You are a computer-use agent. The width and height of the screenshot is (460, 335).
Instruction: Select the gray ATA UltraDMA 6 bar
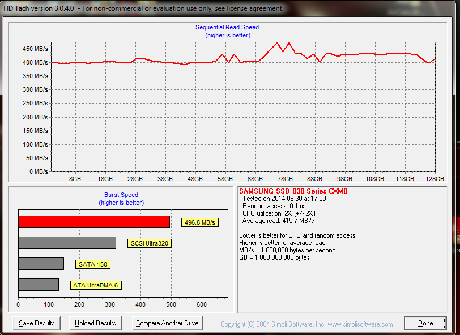39,285
